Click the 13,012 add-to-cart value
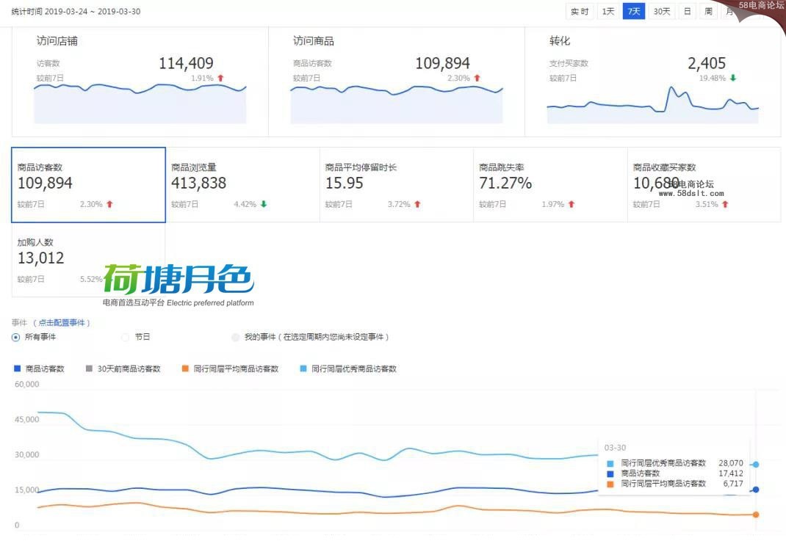 [x=40, y=258]
